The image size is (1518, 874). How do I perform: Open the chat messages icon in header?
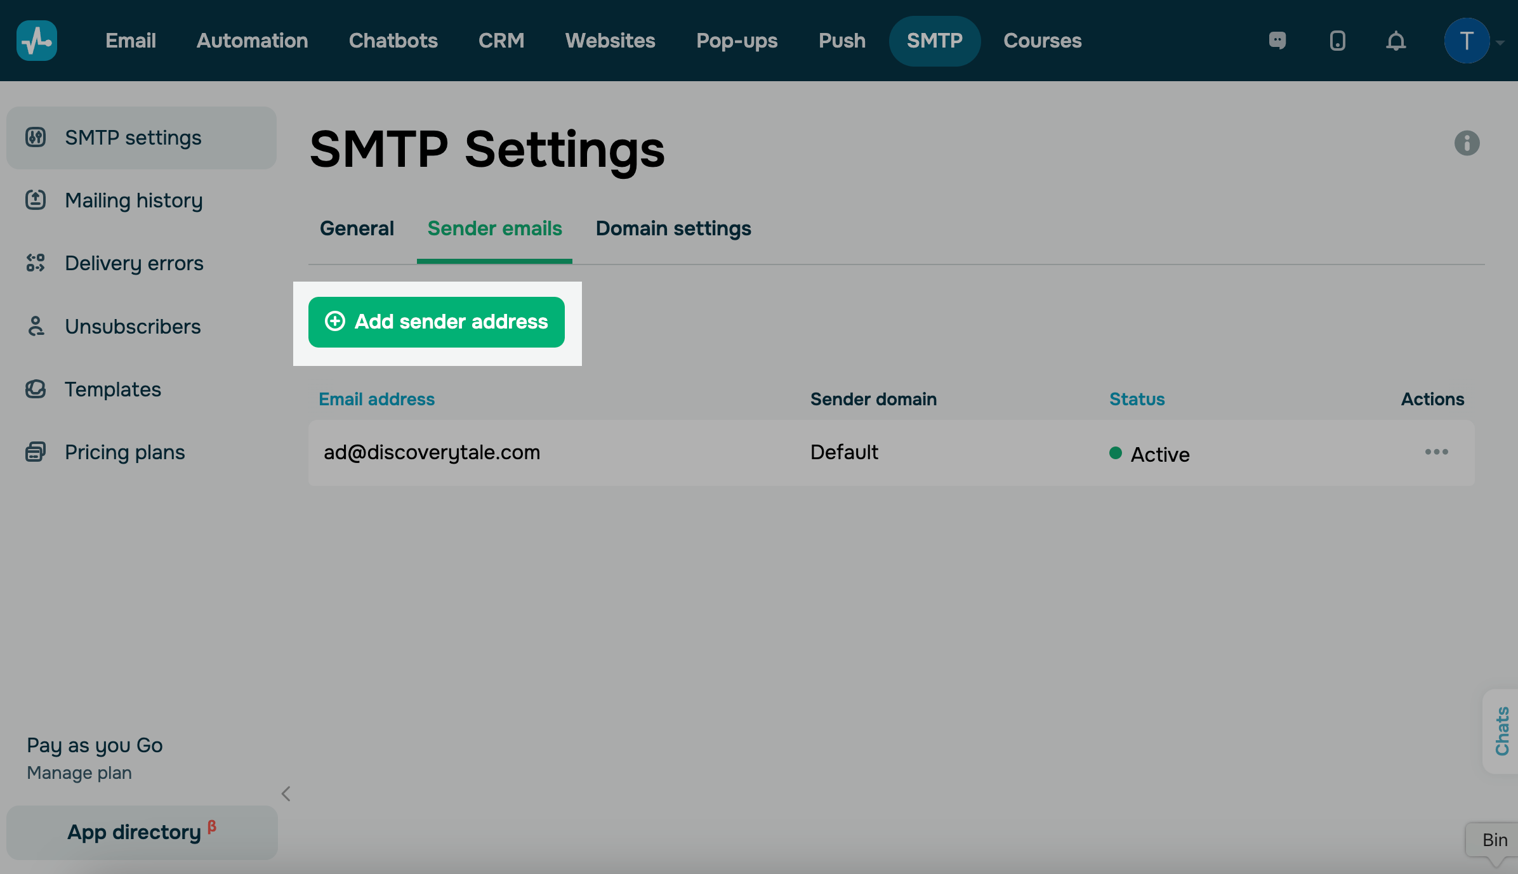(x=1277, y=41)
